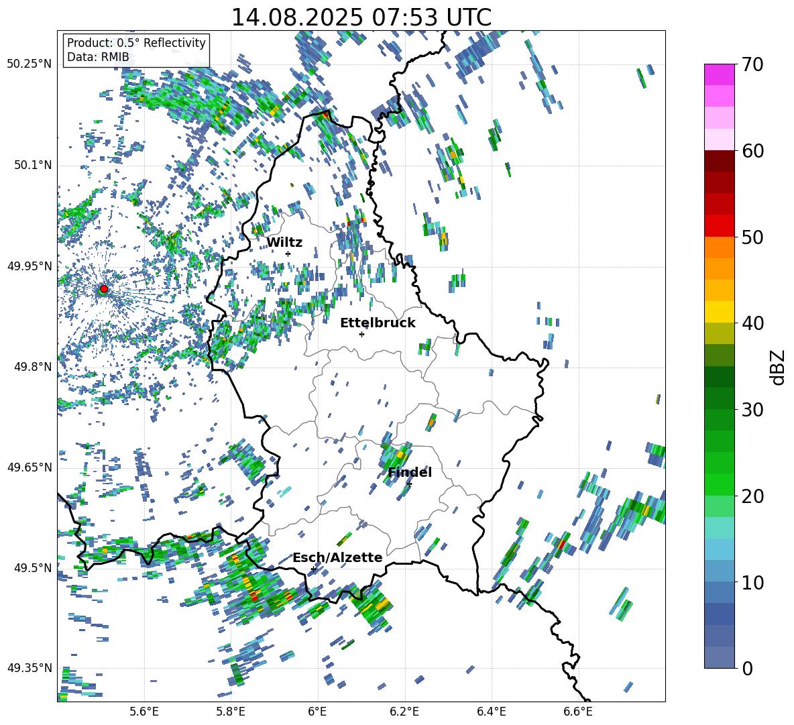This screenshot has height=725, width=794.
Task: Click the Ettelbruck station cross marker
Action: click(x=361, y=334)
